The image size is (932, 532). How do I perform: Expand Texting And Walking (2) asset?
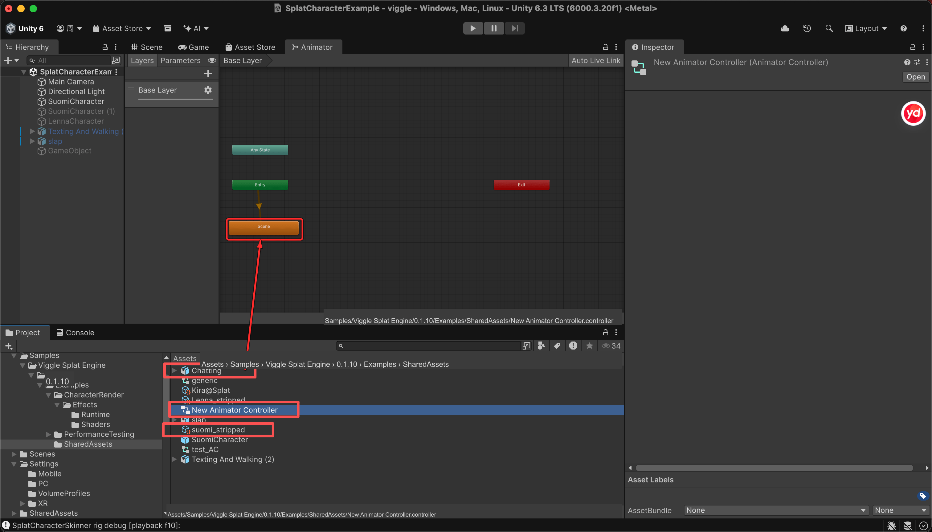click(x=174, y=459)
